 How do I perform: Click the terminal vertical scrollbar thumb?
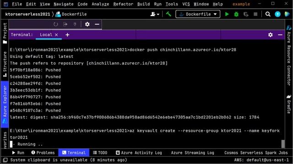283,144
